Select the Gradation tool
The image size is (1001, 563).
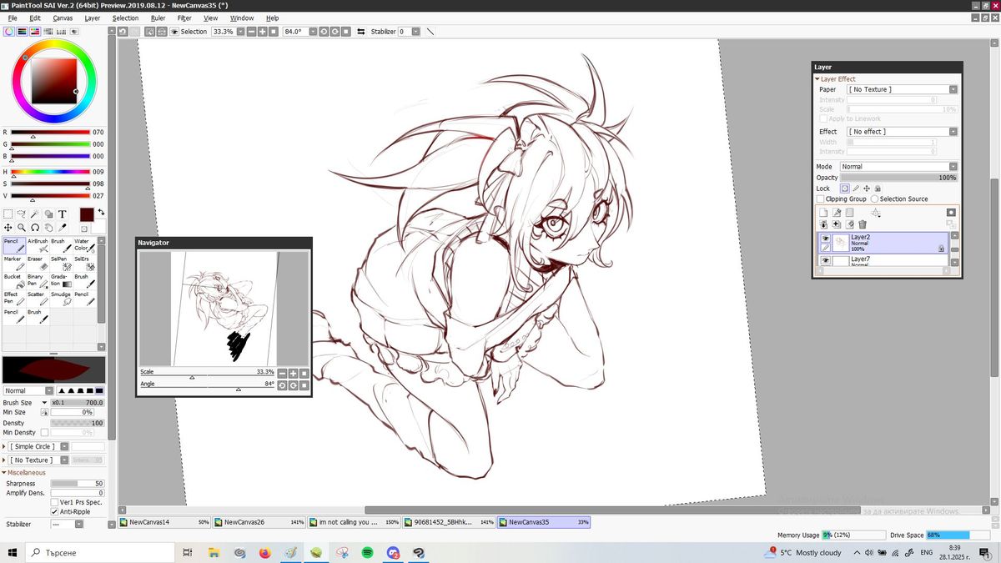61,281
